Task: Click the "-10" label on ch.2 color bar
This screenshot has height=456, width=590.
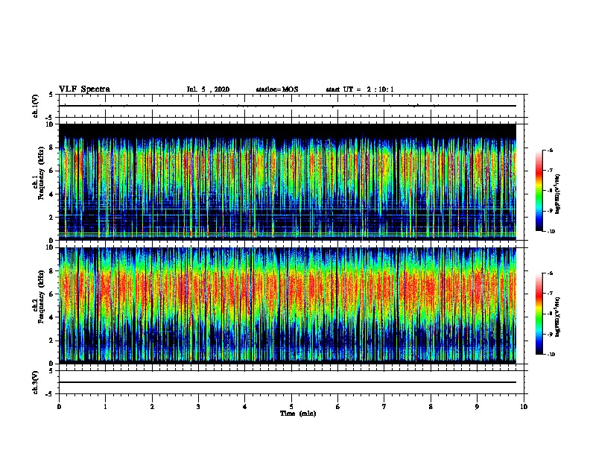Action: [551, 355]
